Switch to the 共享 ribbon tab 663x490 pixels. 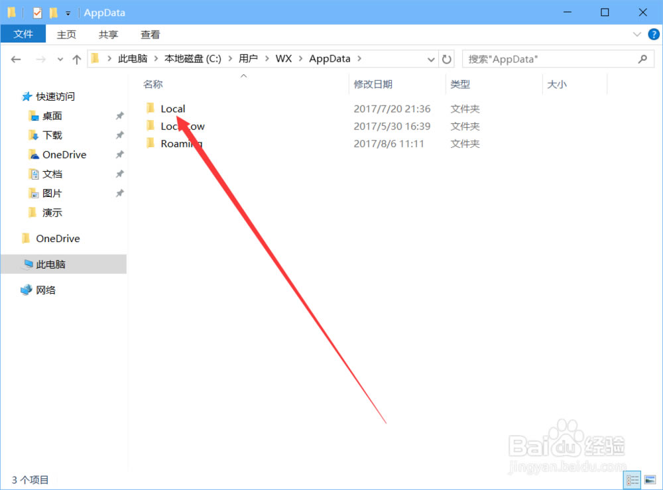click(x=108, y=34)
